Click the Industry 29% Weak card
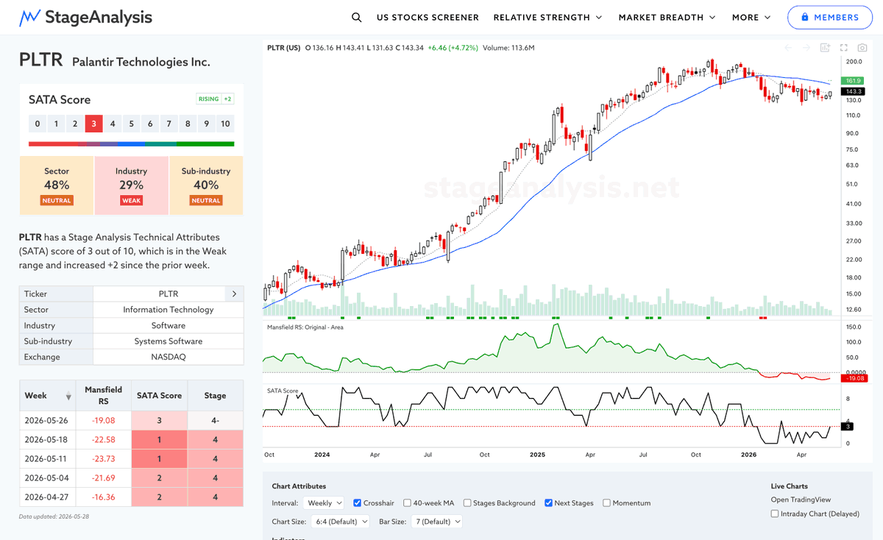This screenshot has width=883, height=540. [131, 185]
